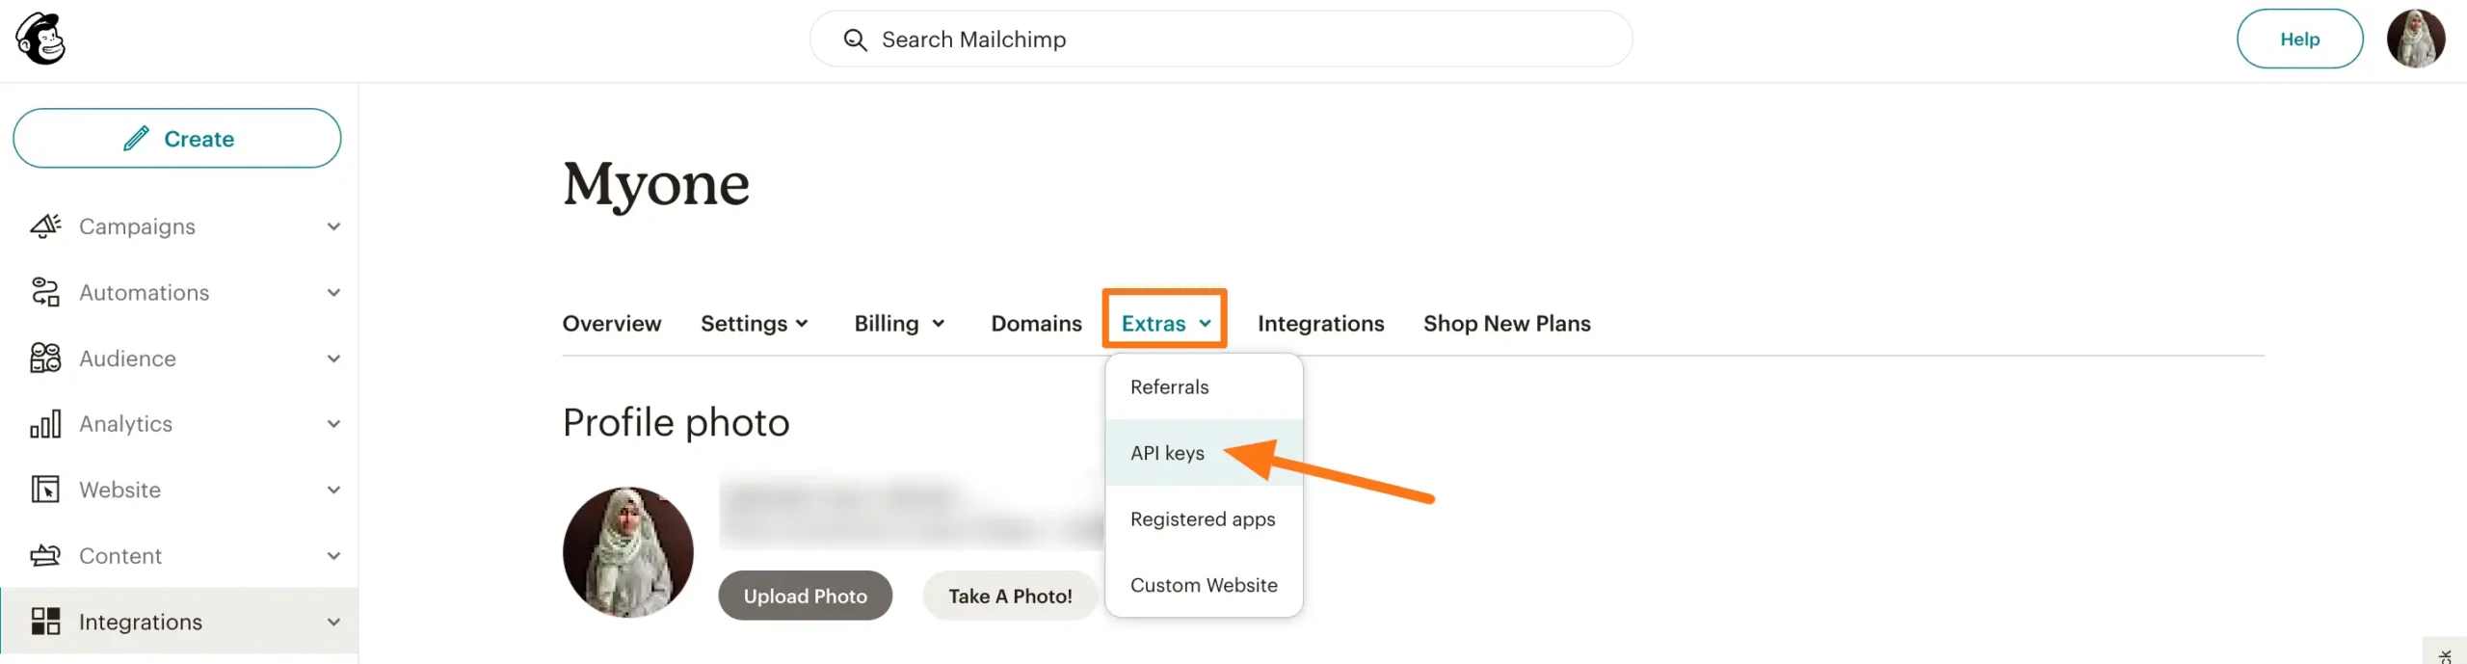
Task: Expand the Integrations sidebar chevron
Action: 333,622
